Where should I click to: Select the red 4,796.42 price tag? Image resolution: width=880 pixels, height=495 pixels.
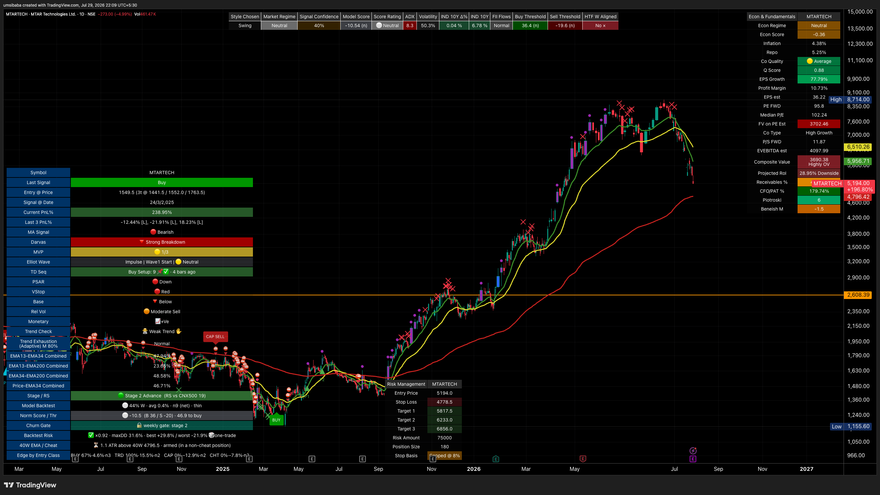click(858, 197)
